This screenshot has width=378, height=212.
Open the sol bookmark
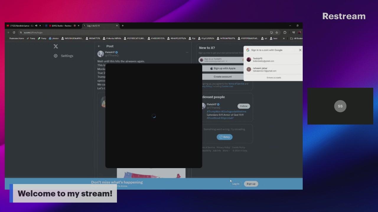click(x=264, y=38)
